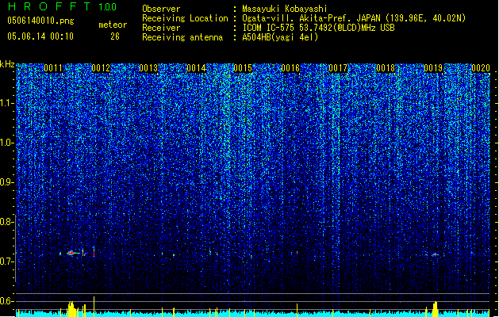Click time marker 0016

point(290,68)
